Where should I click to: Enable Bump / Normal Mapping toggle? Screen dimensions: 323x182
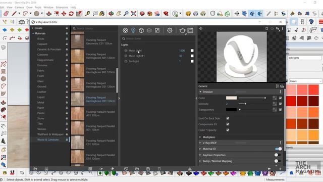(x=278, y=161)
